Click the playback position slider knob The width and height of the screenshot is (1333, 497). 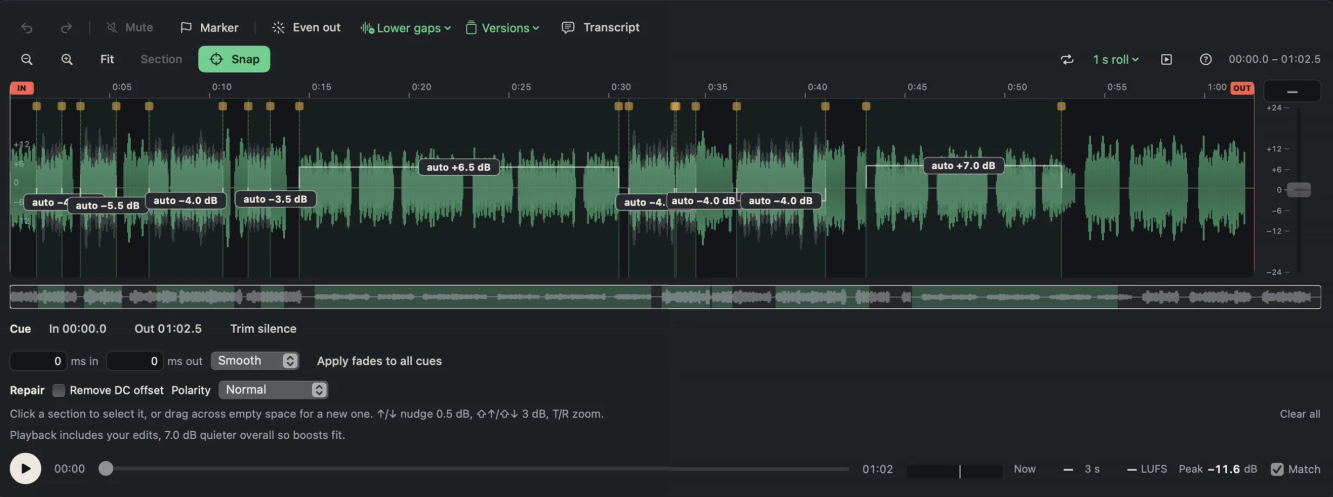106,468
